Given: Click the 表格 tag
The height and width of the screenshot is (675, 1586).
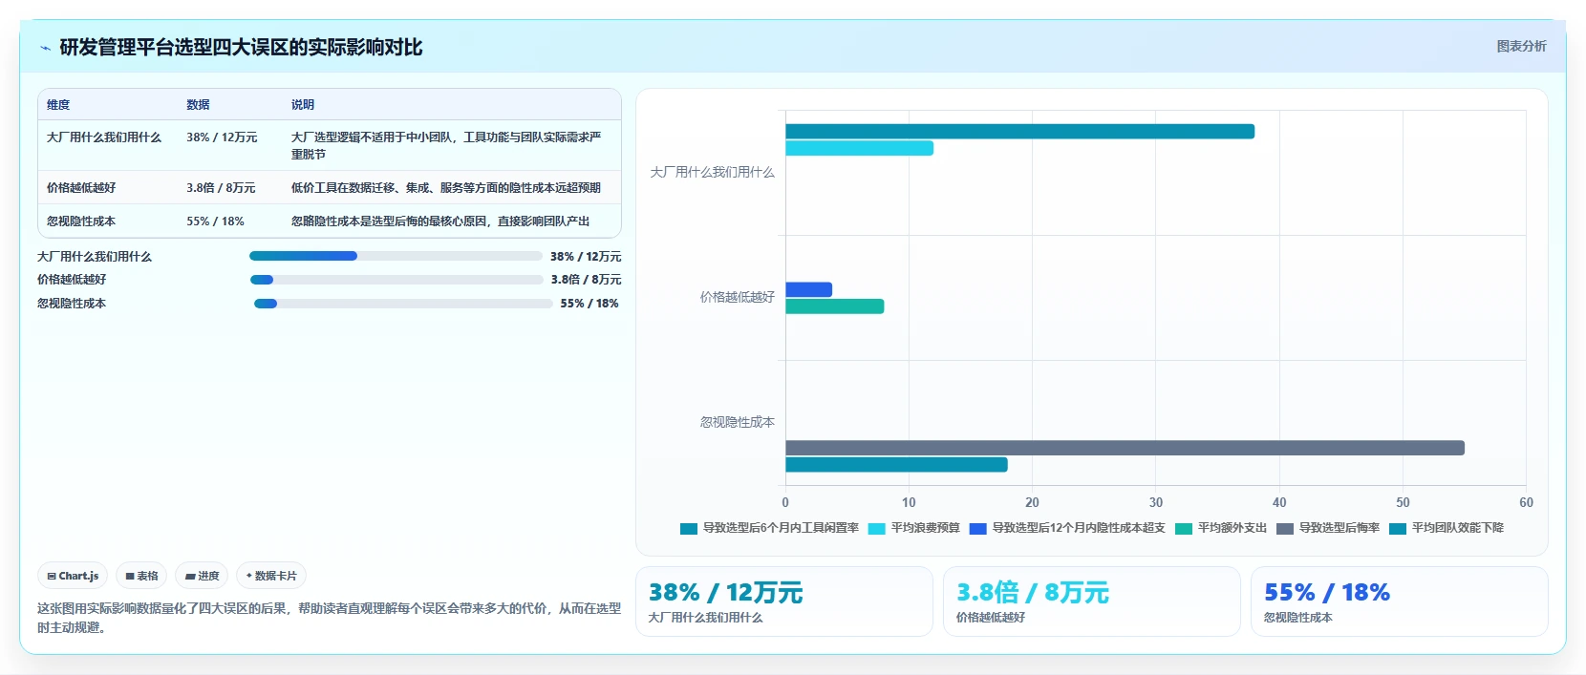Looking at the screenshot, I should tap(141, 576).
